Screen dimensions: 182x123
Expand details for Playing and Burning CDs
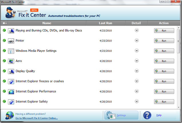[137, 30]
